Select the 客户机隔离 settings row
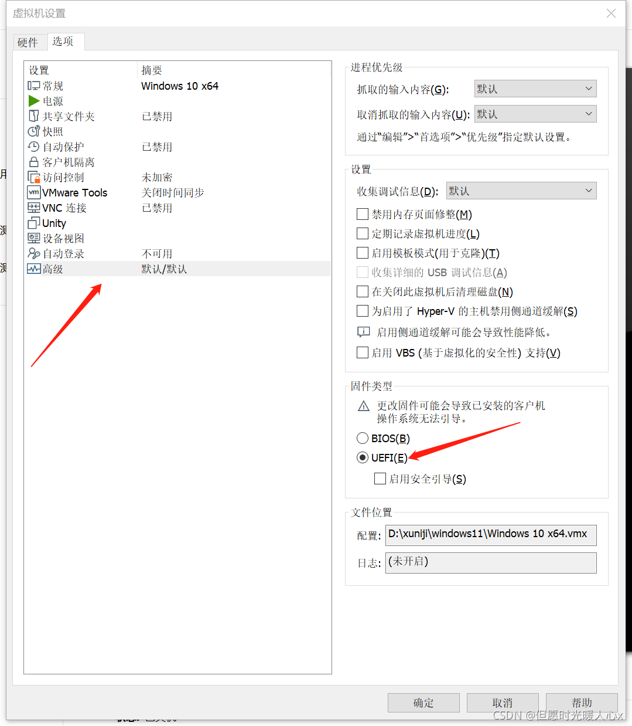 pyautogui.click(x=178, y=162)
